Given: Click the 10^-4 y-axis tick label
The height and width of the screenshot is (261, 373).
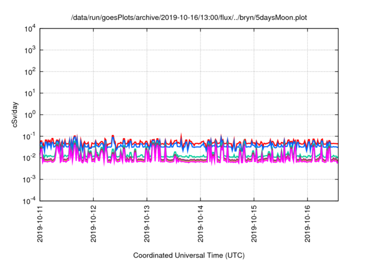Looking at the screenshot, I should pos(29,201).
